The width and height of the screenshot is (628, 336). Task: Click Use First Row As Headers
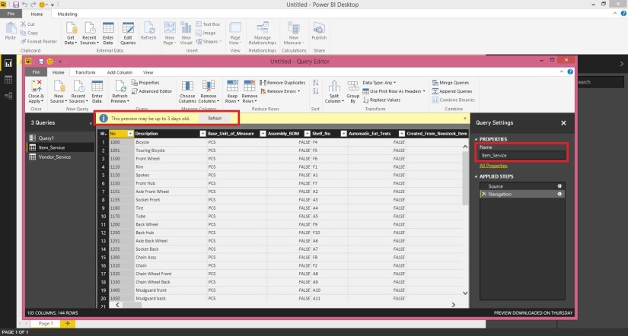tap(394, 91)
